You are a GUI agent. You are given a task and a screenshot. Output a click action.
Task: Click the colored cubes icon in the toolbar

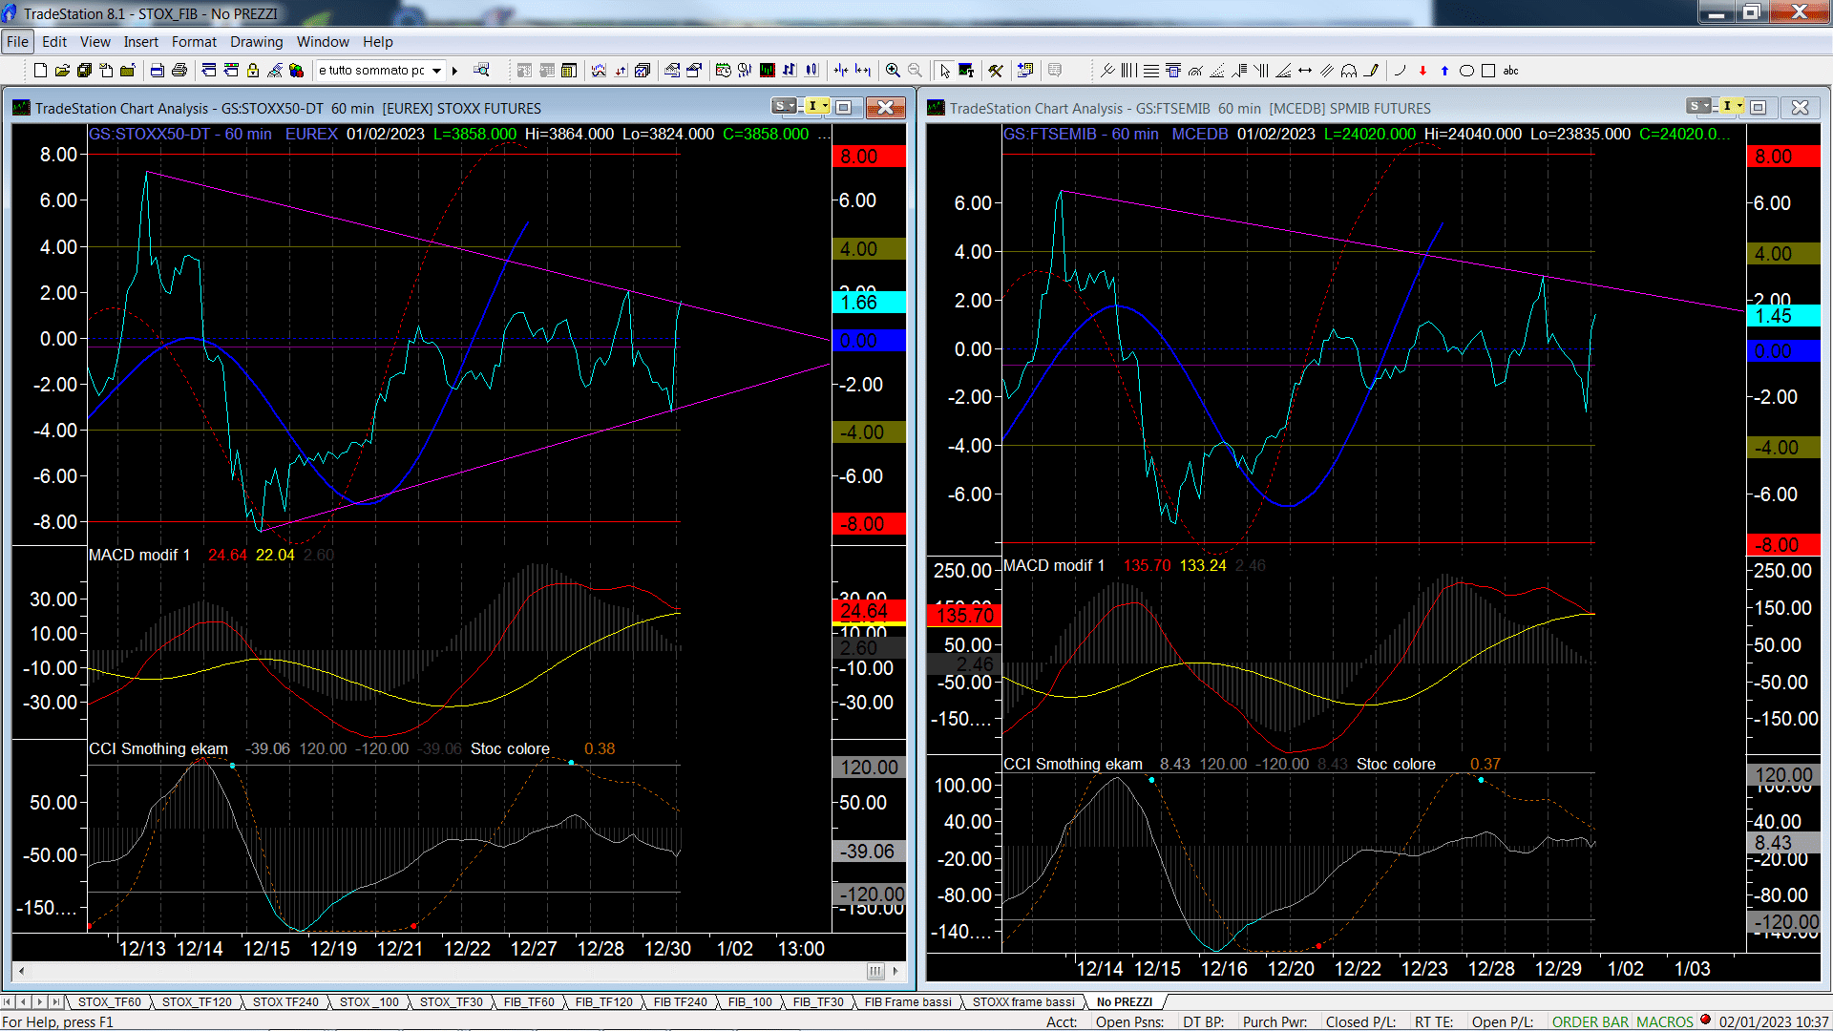[297, 71]
